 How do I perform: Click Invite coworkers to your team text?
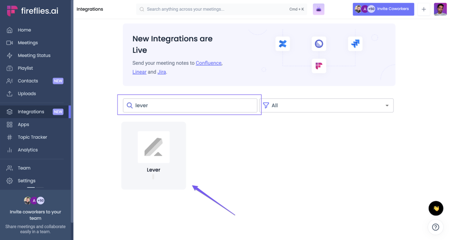click(35, 215)
